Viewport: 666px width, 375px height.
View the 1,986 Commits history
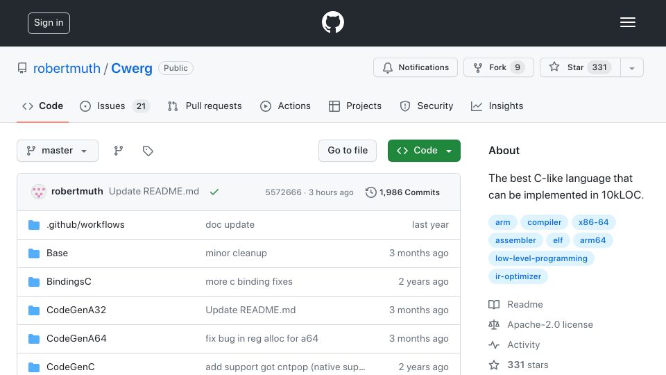(x=402, y=192)
